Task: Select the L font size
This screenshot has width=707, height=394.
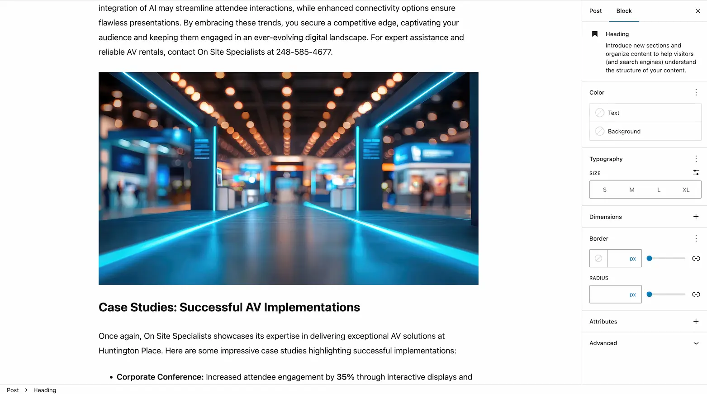Action: [659, 190]
